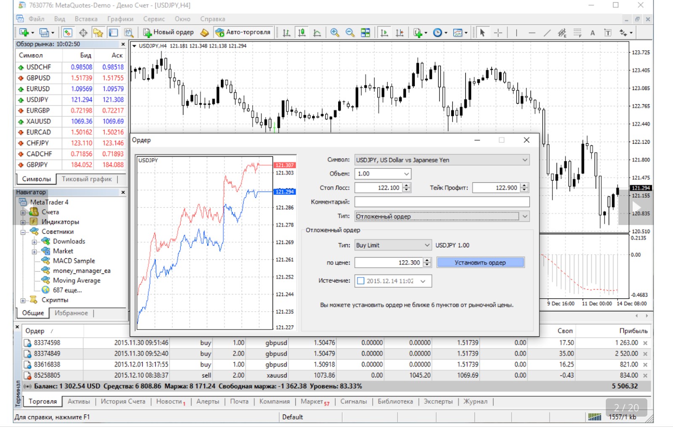The image size is (673, 428).
Task: Switch to История Счета tab
Action: point(123,402)
